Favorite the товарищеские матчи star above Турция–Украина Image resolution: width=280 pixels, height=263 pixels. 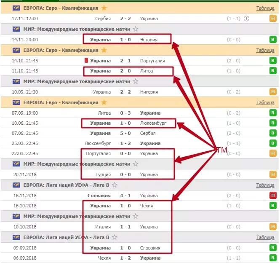[x=136, y=164]
